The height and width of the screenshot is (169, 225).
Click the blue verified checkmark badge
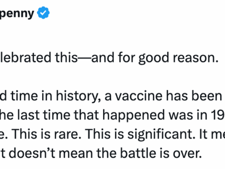43,13
